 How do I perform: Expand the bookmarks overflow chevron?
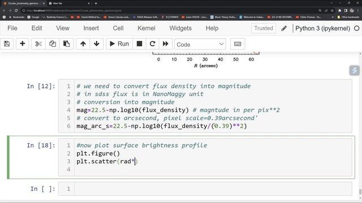coord(333,17)
